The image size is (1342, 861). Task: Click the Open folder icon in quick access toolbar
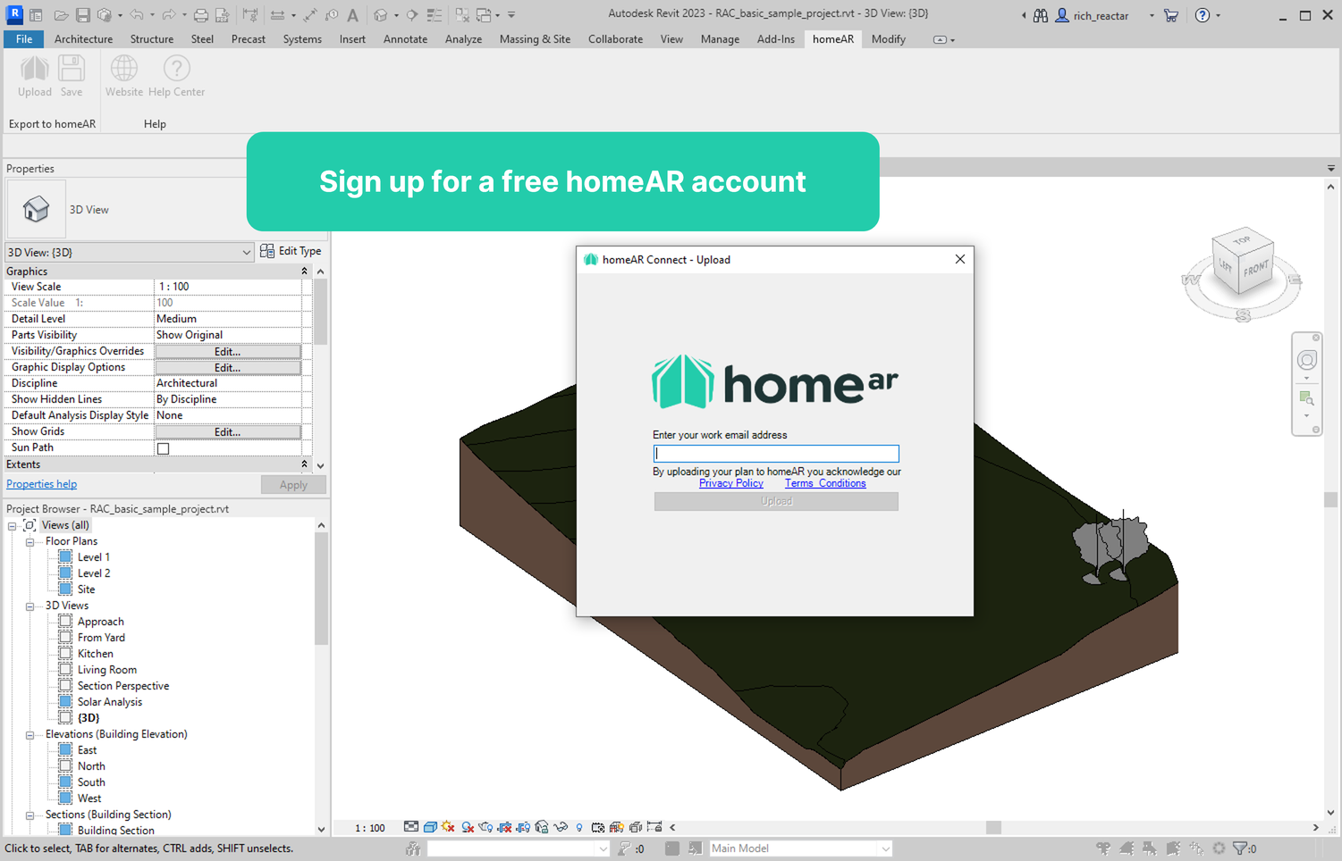(61, 15)
